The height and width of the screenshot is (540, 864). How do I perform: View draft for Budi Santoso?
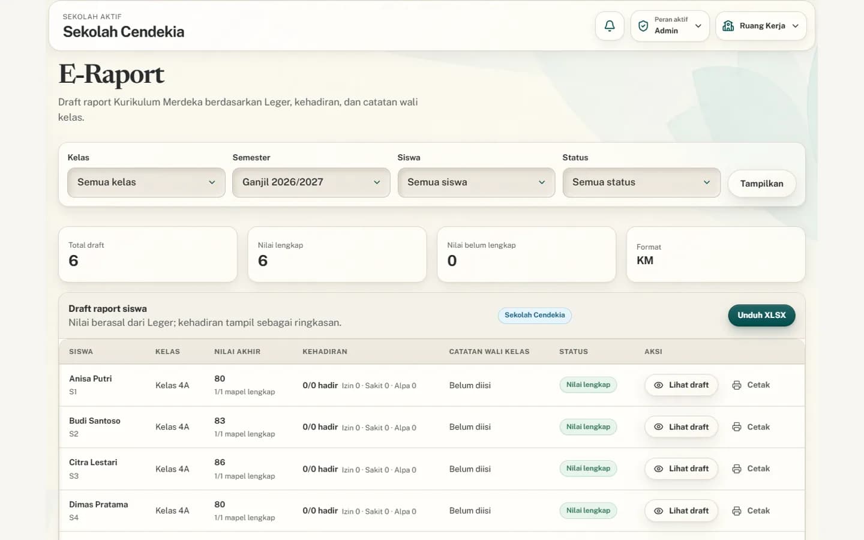[682, 427]
